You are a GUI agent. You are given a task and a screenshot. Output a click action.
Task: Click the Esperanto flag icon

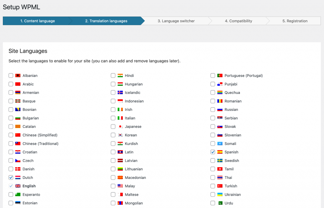tap(18, 195)
